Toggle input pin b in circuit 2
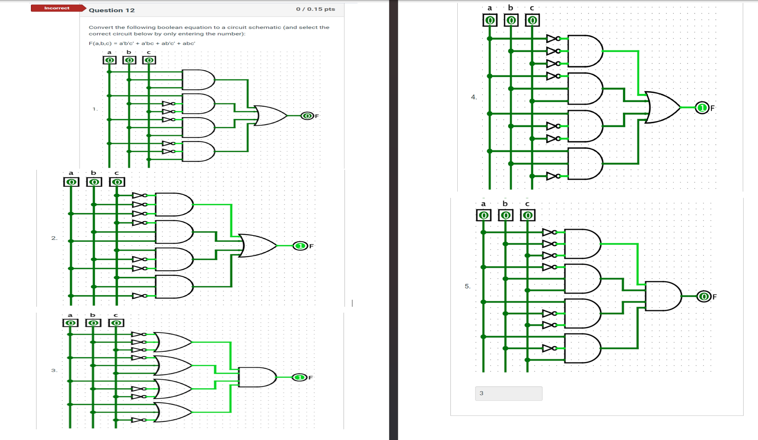The image size is (758, 440). click(x=94, y=182)
